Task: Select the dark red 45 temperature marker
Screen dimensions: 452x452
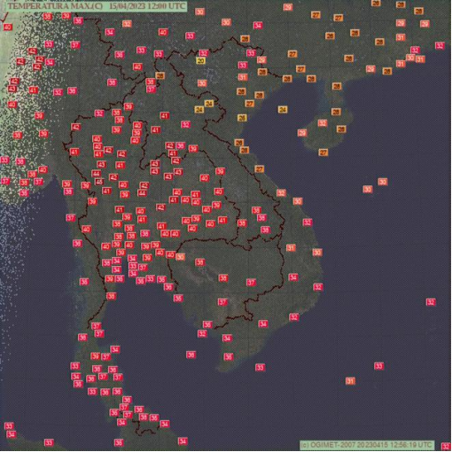Action: pos(99,182)
